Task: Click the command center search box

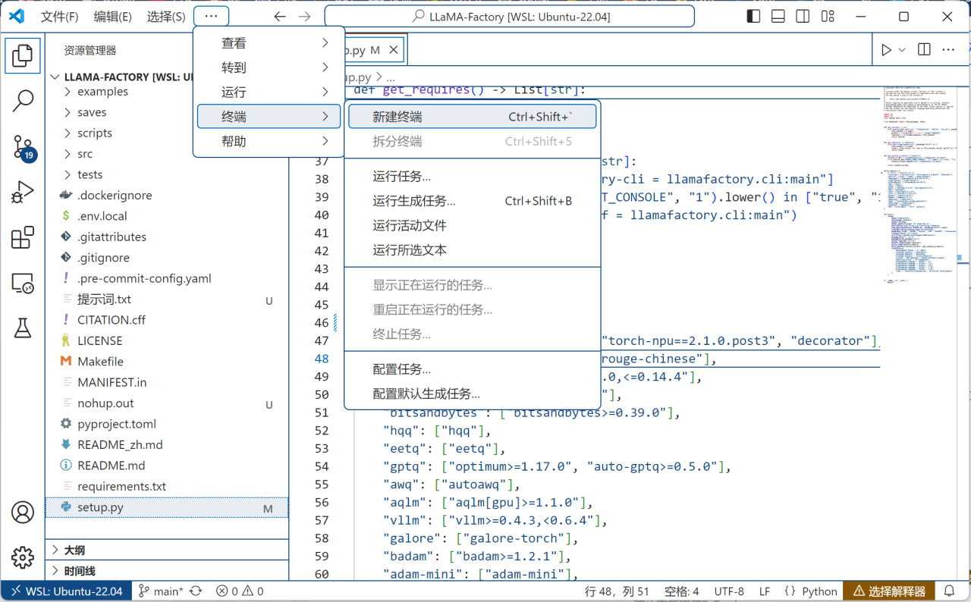Action: tap(510, 17)
